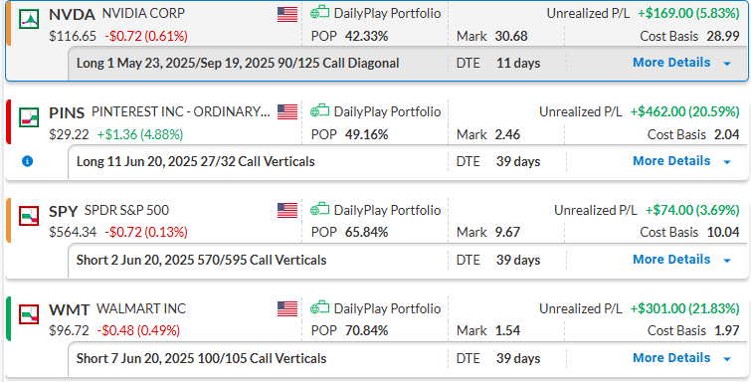This screenshot has height=382, width=751.
Task: Click NVDA unrealized P/L +$169.00 (5.83%)
Action: [688, 13]
